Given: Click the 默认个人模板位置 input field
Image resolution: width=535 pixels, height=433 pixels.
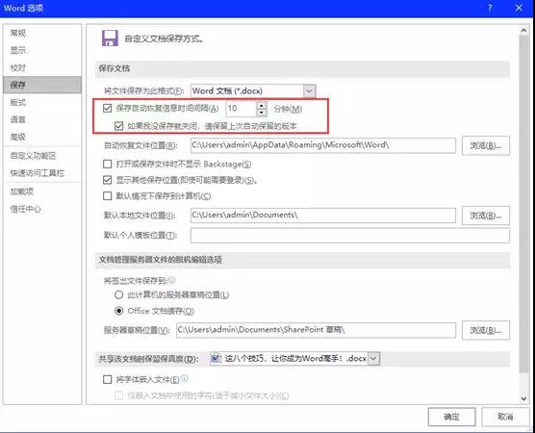Looking at the screenshot, I should point(349,236).
